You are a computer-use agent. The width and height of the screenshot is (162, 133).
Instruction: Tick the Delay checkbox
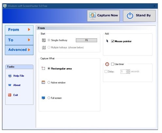point(106,71)
